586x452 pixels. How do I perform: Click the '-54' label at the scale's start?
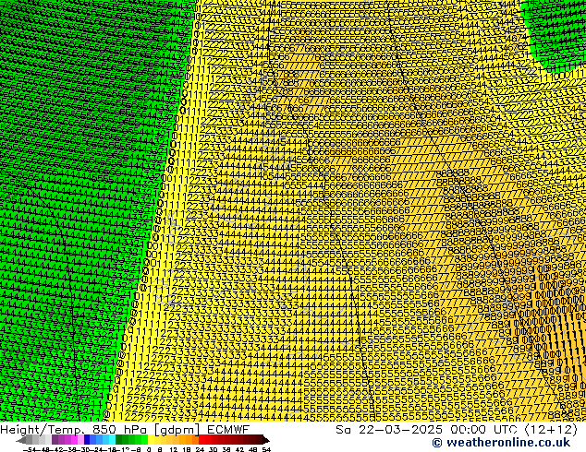30,449
